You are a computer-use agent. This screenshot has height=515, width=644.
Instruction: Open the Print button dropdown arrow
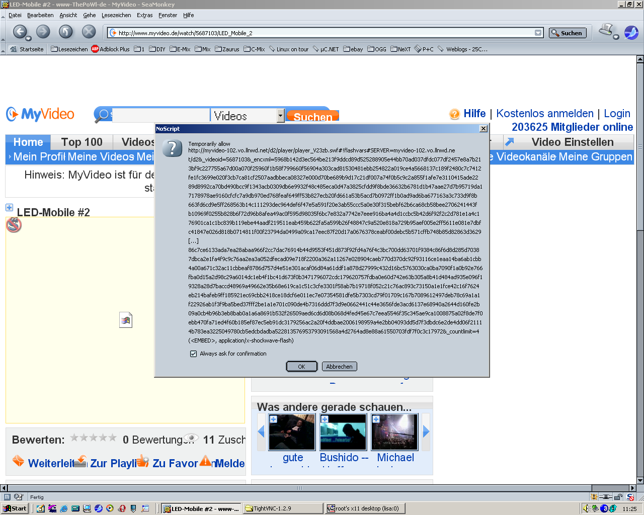click(616, 37)
